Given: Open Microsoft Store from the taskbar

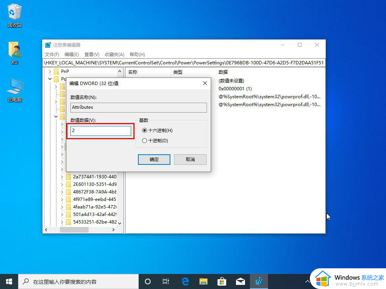Looking at the screenshot, I should pos(222,281).
